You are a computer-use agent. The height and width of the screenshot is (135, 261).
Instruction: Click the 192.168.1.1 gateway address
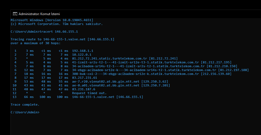point(83,51)
